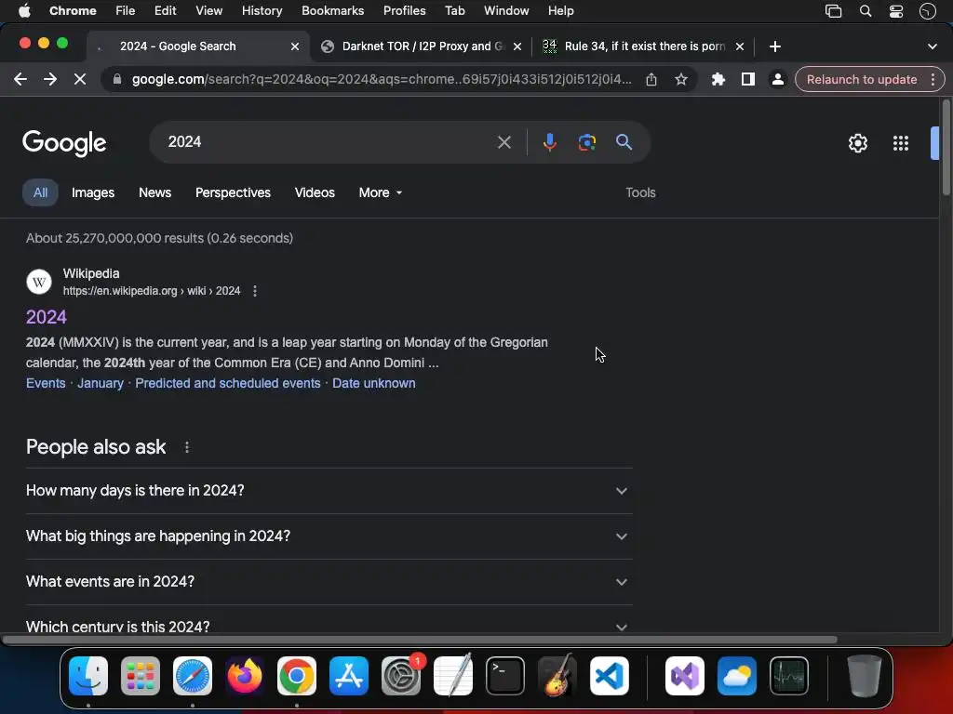The image size is (953, 714).
Task: Open GarageBand from the Dock
Action: click(557, 676)
